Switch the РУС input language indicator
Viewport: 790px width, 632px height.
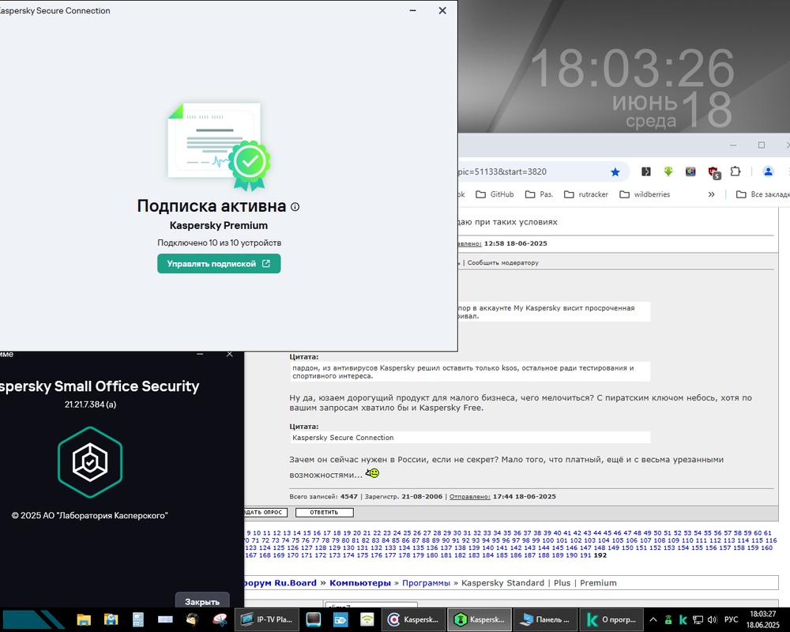(731, 620)
